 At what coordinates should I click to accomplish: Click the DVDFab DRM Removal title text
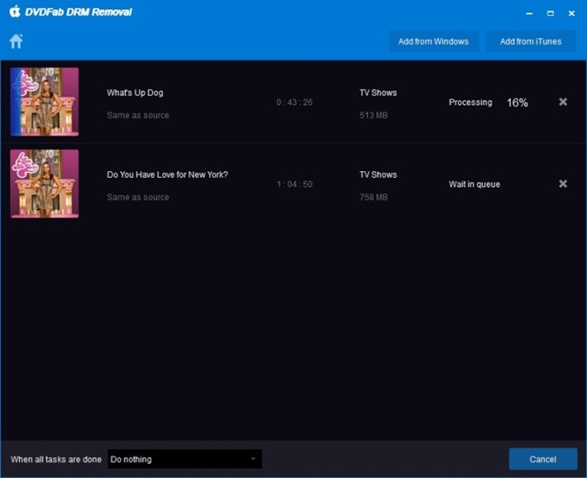(78, 12)
